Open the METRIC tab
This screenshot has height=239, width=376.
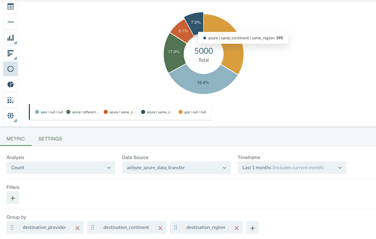coord(16,139)
